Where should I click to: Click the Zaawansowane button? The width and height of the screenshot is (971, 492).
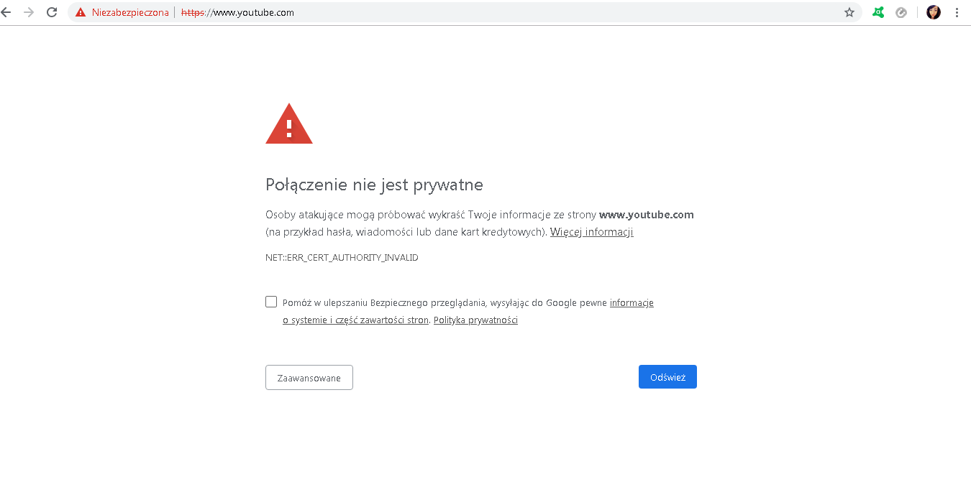309,378
